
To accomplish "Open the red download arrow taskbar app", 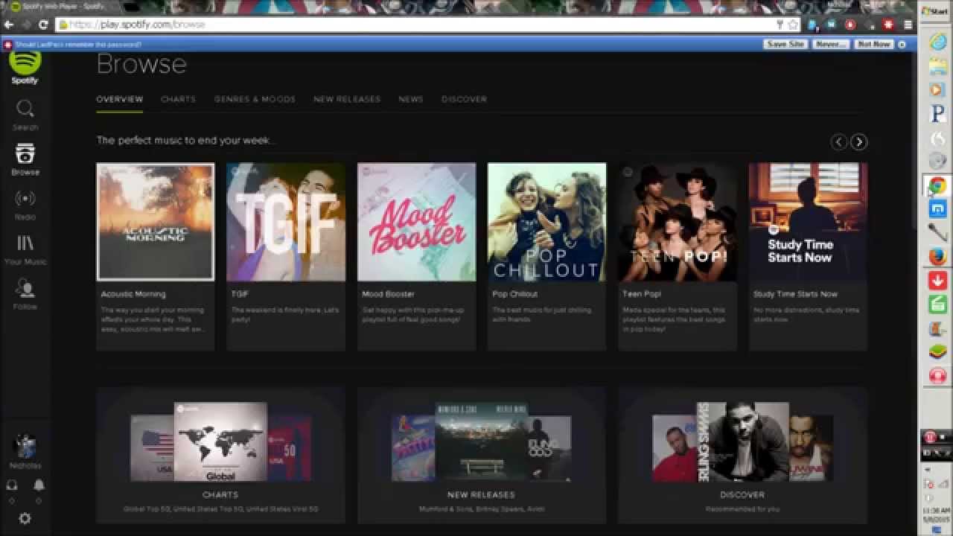I will [937, 281].
